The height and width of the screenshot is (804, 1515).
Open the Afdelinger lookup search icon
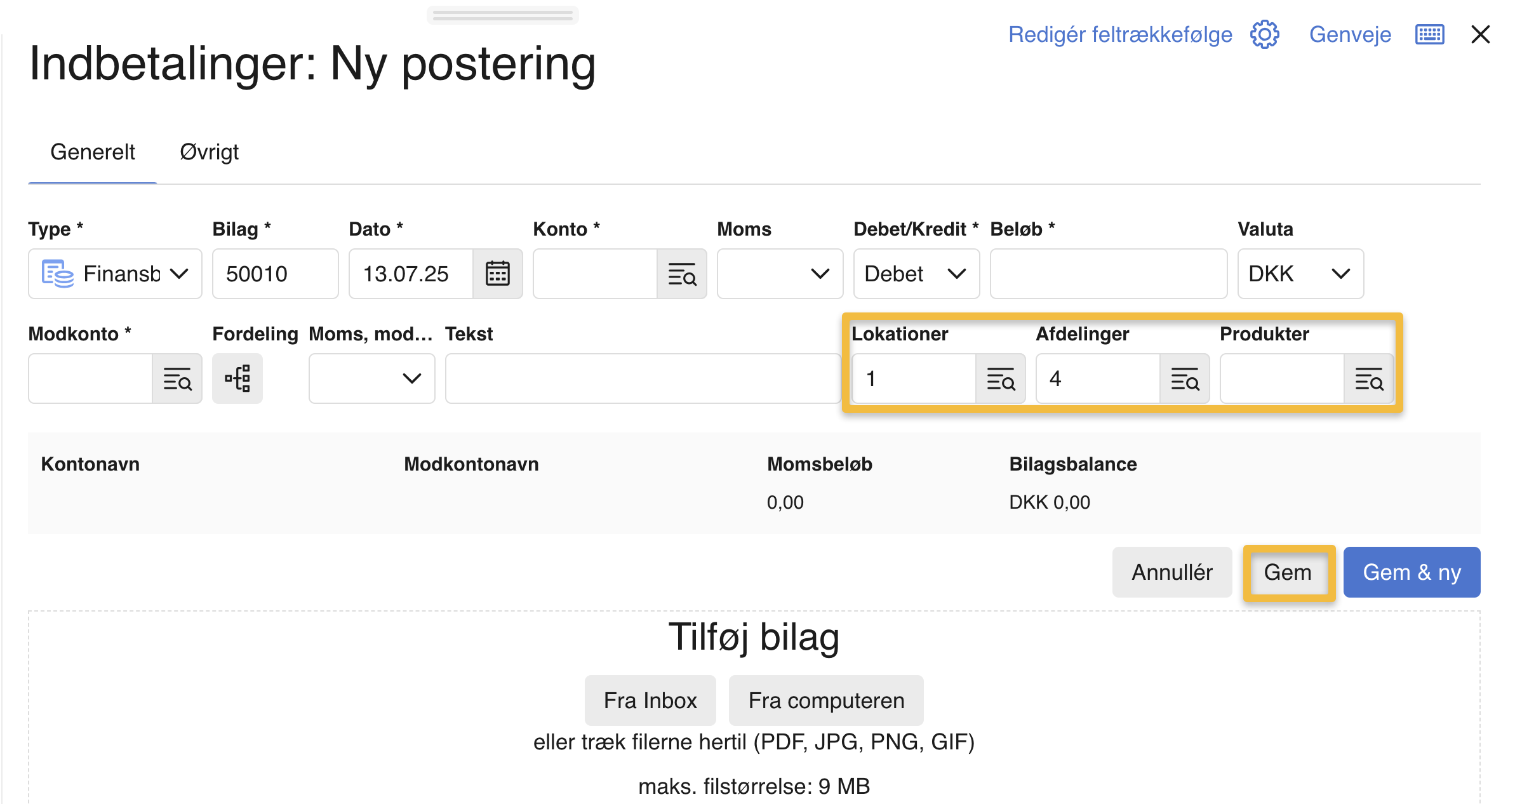tap(1185, 379)
